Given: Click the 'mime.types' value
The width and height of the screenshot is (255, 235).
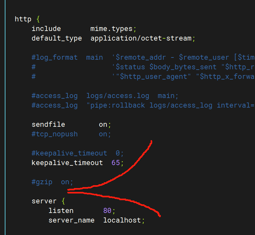Looking at the screenshot, I should (x=111, y=29).
